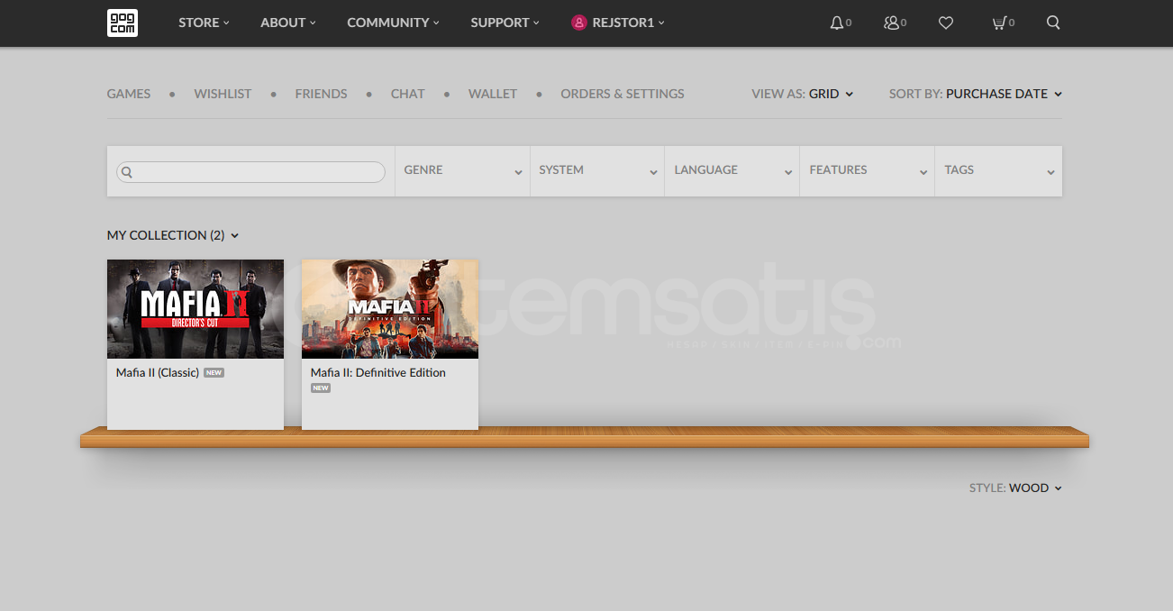Expand the TAGS filter

coord(998,170)
